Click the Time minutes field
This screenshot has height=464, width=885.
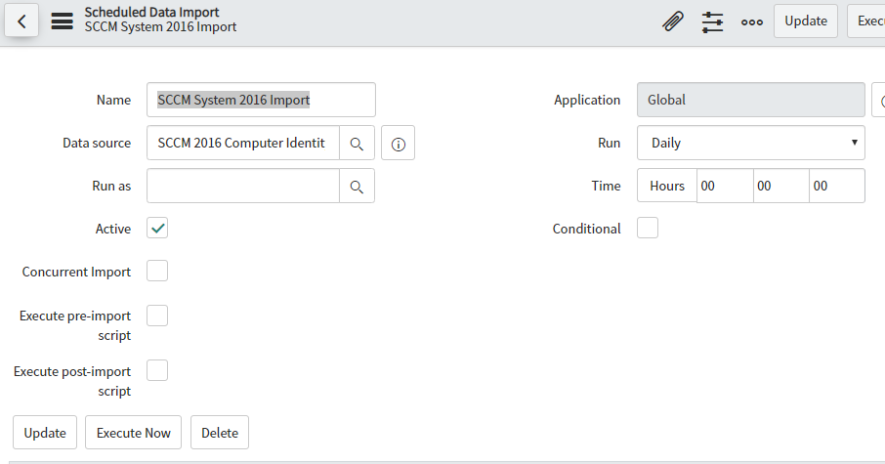pyautogui.click(x=781, y=186)
